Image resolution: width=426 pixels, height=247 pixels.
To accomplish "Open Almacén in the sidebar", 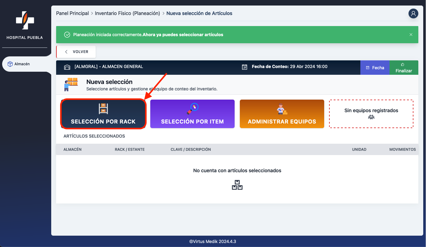I will point(22,64).
